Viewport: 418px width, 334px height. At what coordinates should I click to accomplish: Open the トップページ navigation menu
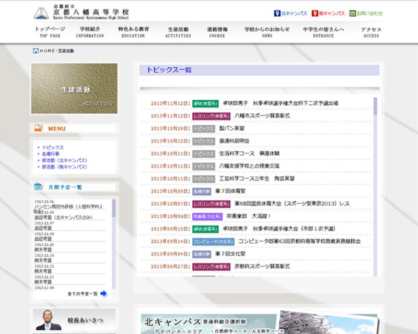click(x=50, y=32)
